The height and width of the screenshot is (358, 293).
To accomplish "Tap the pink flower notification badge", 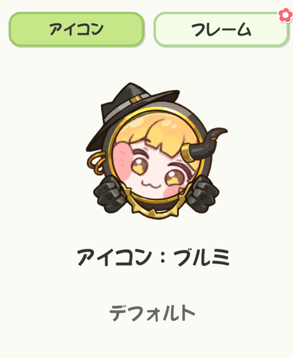I will pyautogui.click(x=285, y=15).
